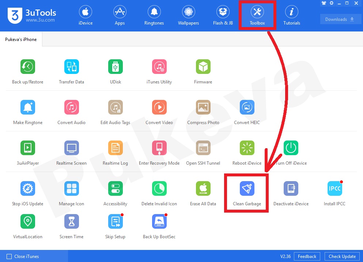Open the Skip Setup tool
363x262 pixels.
click(115, 221)
